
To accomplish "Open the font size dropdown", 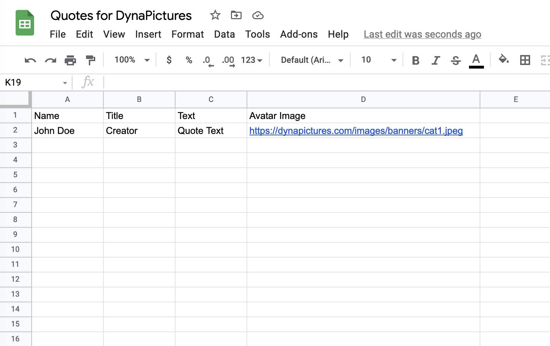I will 377,60.
